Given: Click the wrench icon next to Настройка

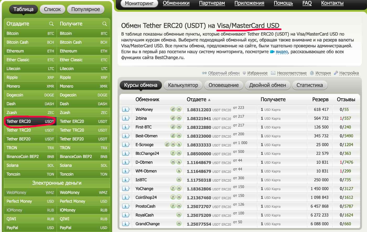Looking at the screenshot, I should 336,73.
